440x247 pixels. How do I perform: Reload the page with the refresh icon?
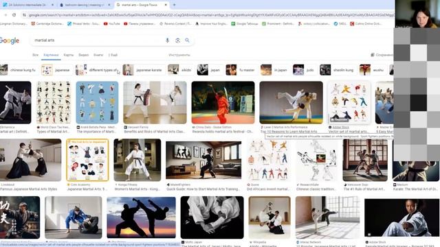pyautogui.click(x=14, y=15)
